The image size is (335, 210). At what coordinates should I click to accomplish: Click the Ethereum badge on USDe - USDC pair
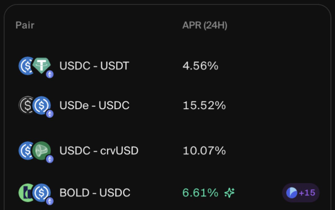pos(50,114)
